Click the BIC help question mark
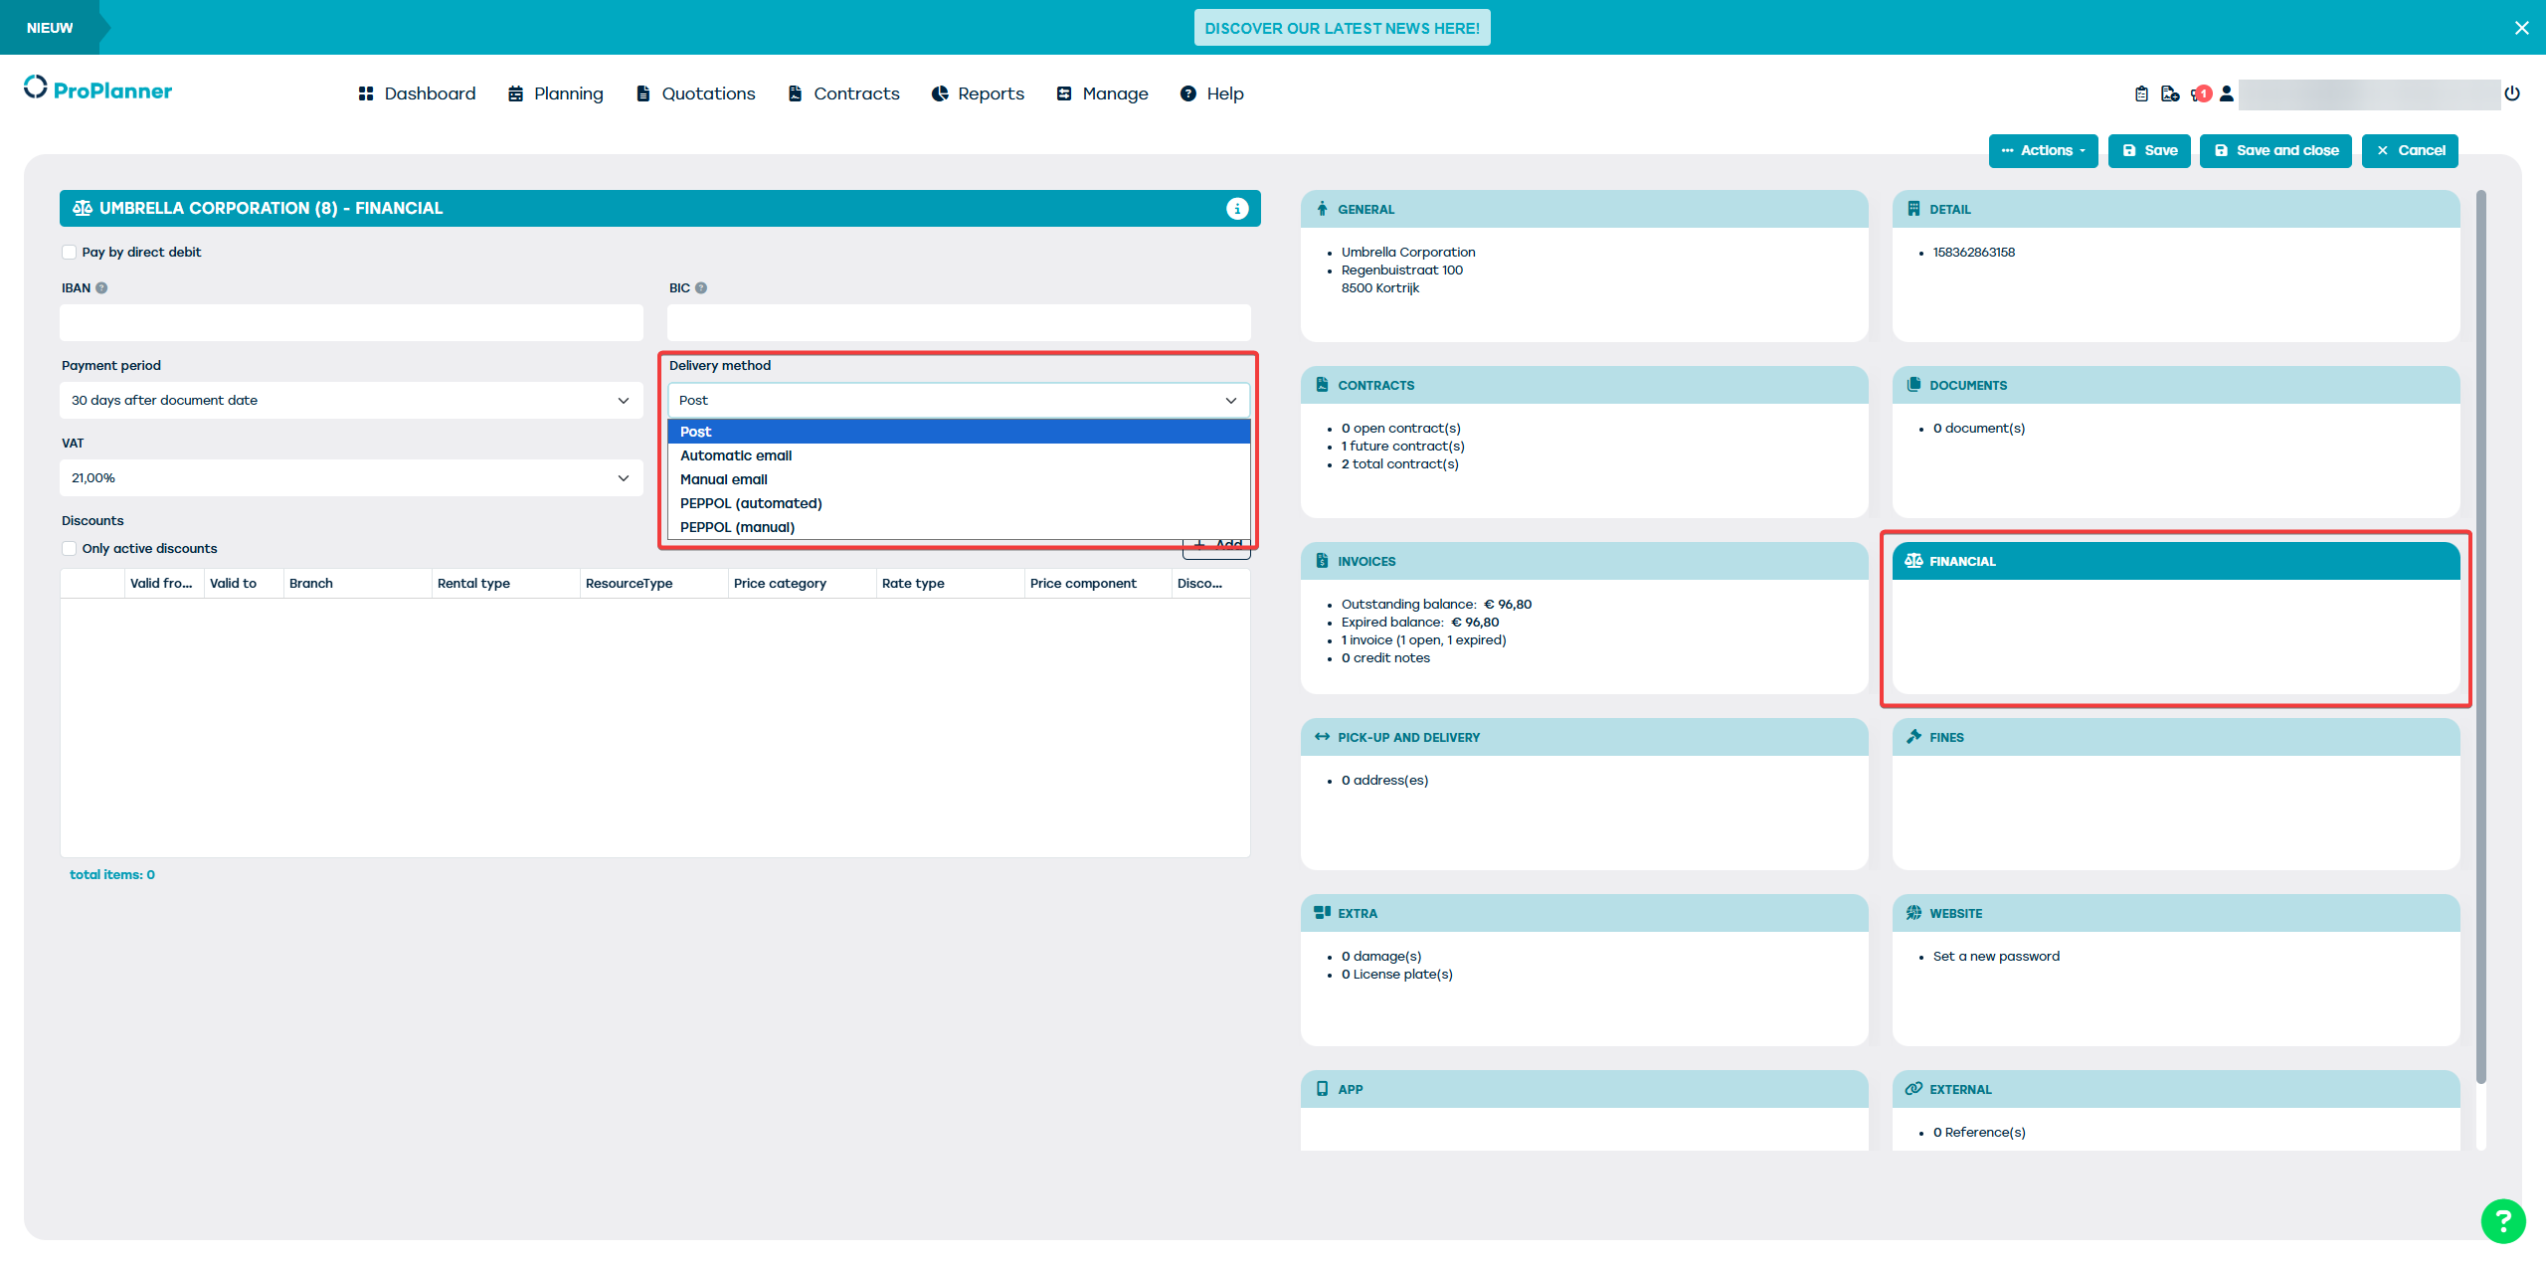 coord(701,288)
